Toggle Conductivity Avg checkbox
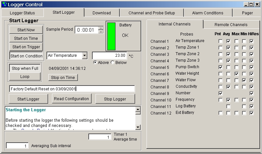Viewport: 262px width, 154px height. pos(228,87)
